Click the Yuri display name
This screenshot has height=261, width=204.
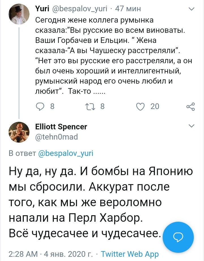click(x=42, y=9)
